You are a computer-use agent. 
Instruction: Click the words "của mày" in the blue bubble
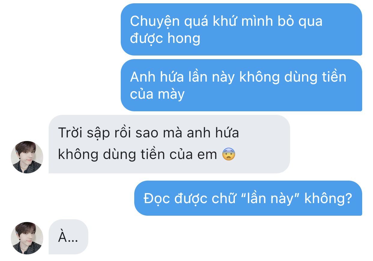point(157,94)
